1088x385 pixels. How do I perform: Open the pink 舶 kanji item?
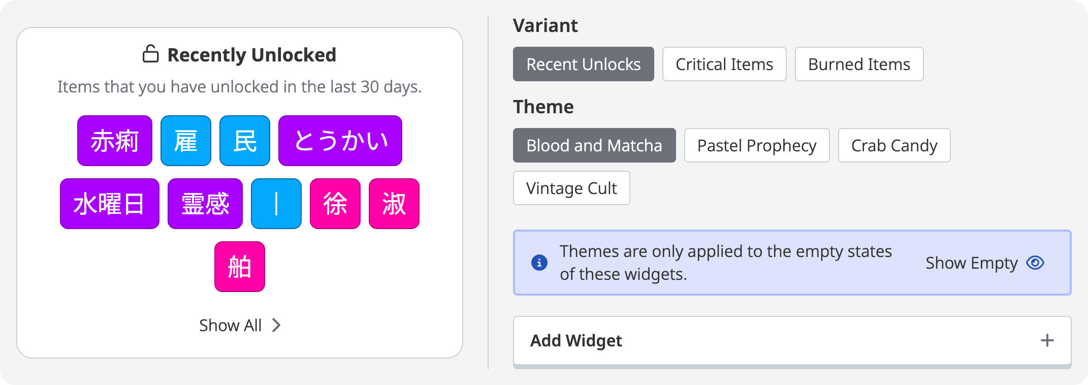tap(239, 267)
